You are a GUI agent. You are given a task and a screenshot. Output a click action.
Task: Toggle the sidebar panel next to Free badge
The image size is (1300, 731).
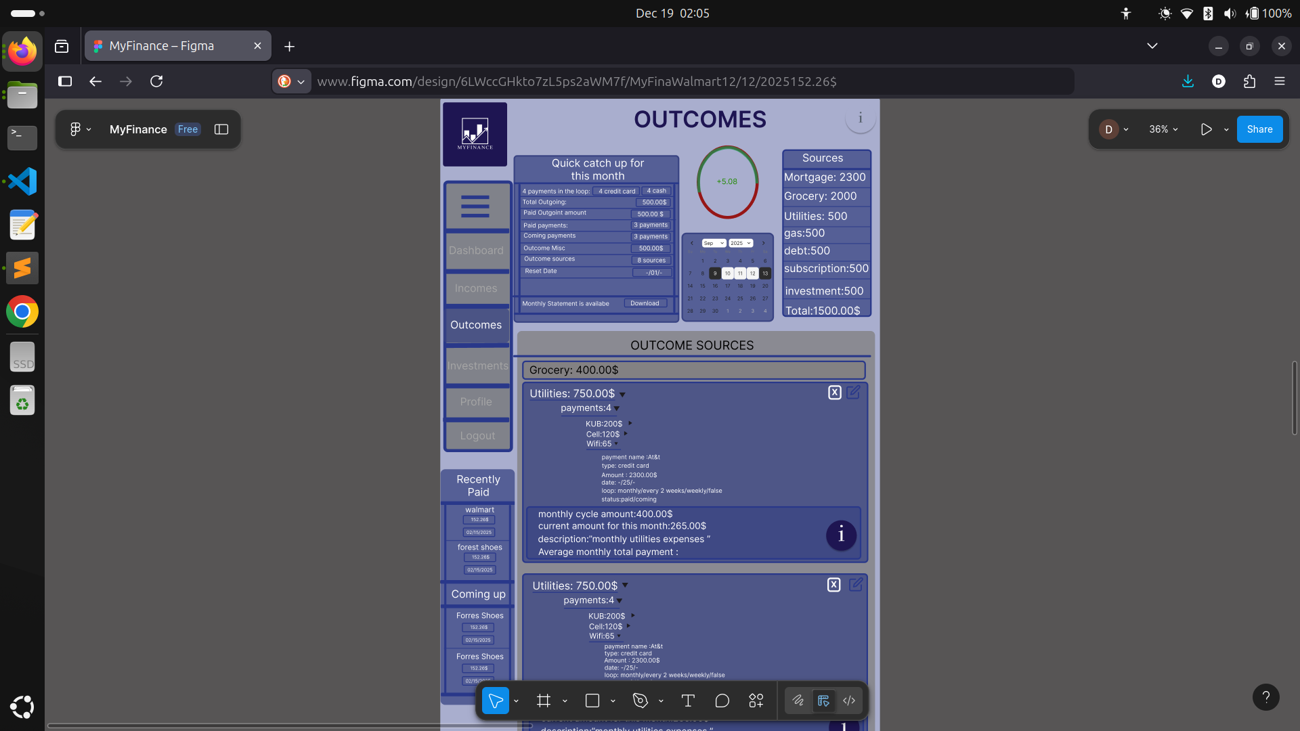click(x=221, y=129)
